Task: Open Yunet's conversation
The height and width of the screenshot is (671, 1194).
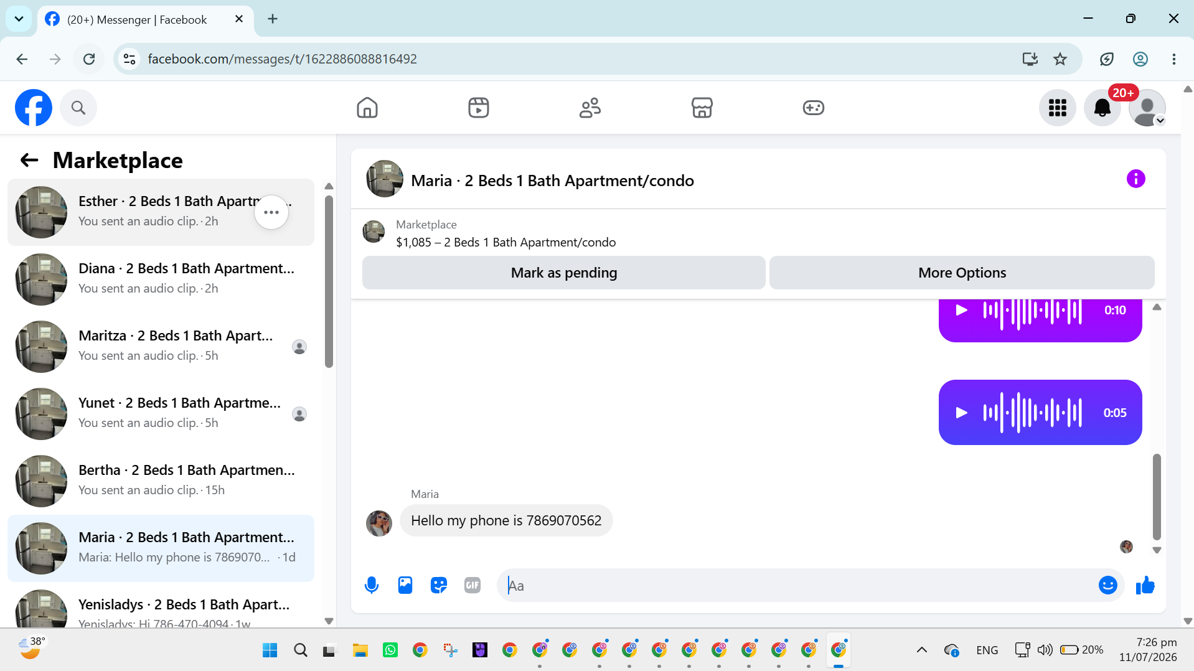Action: click(161, 414)
